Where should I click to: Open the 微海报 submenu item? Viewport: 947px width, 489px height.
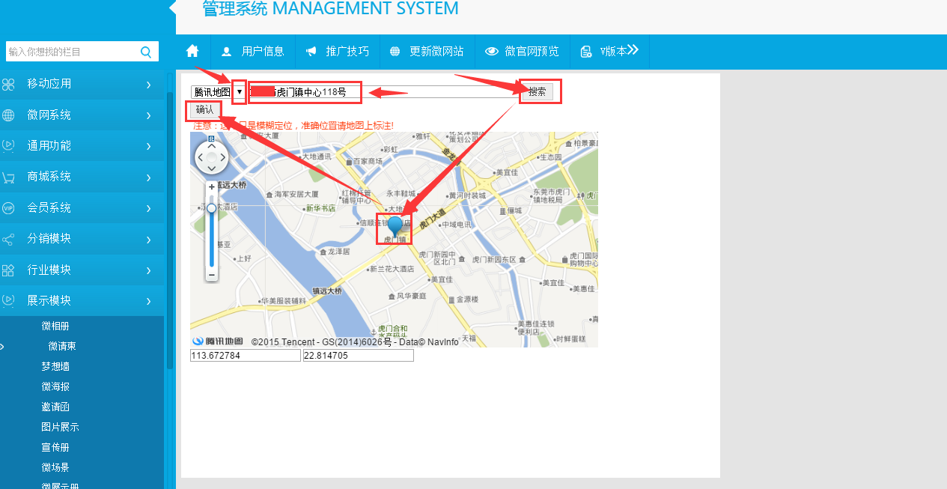click(x=55, y=387)
